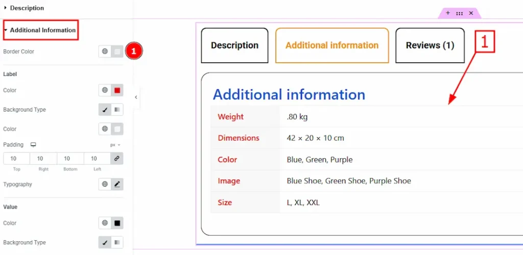Click the section drag handle dots icon
The image size is (523, 255).
(460, 13)
